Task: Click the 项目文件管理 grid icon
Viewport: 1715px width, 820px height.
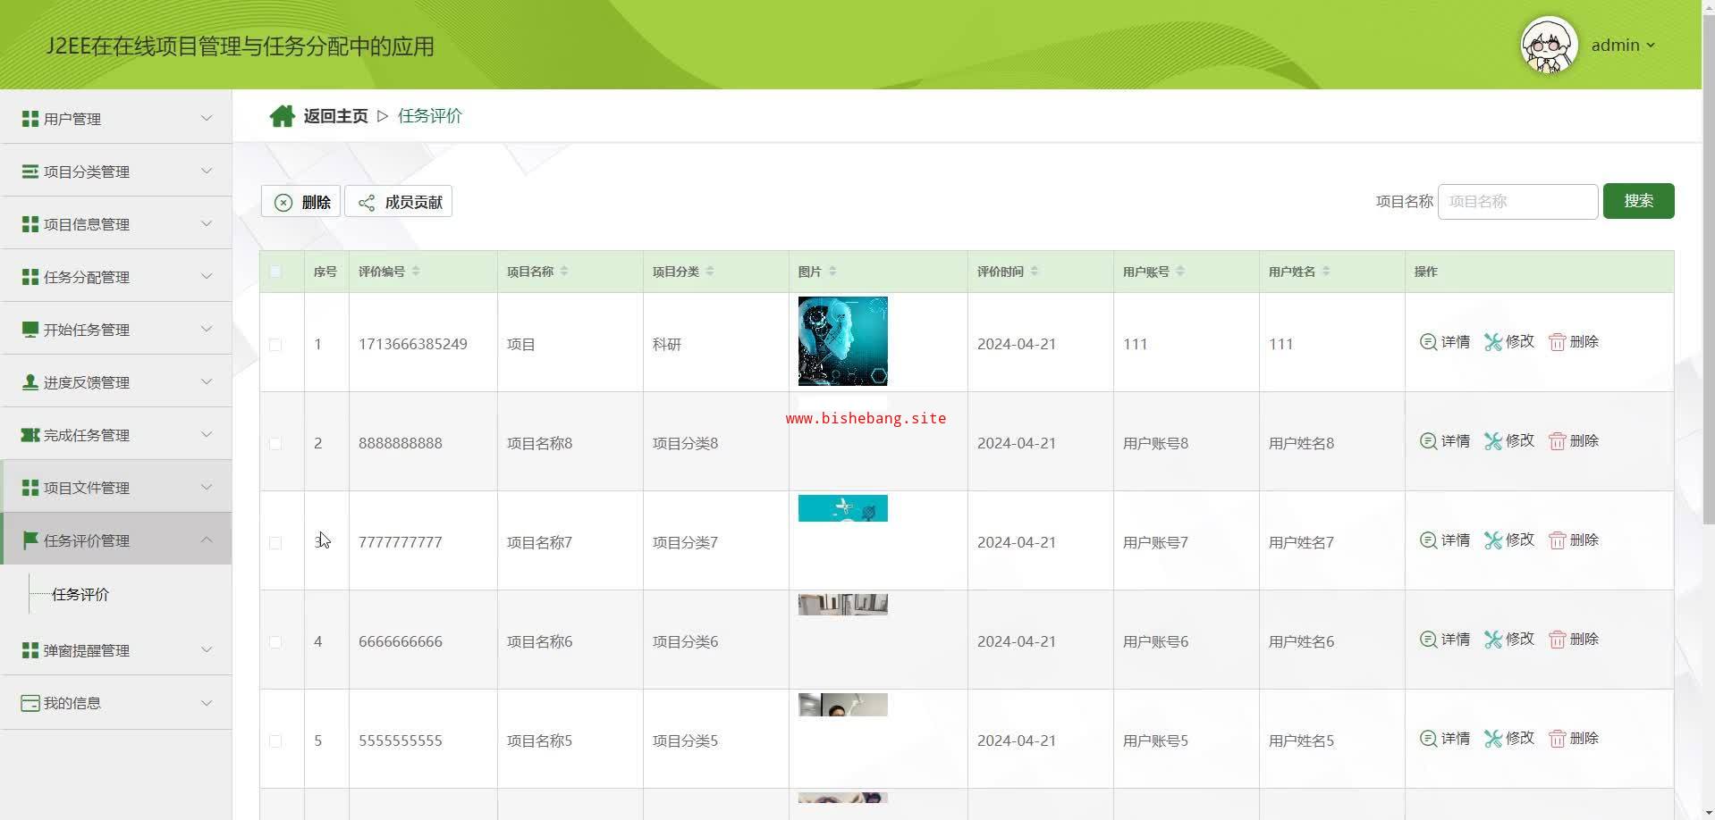Action: pyautogui.click(x=30, y=488)
